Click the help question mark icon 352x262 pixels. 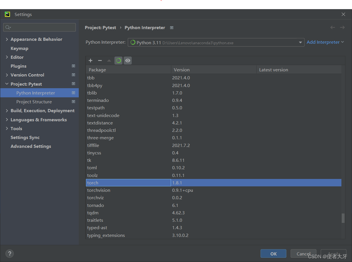[x=9, y=253]
